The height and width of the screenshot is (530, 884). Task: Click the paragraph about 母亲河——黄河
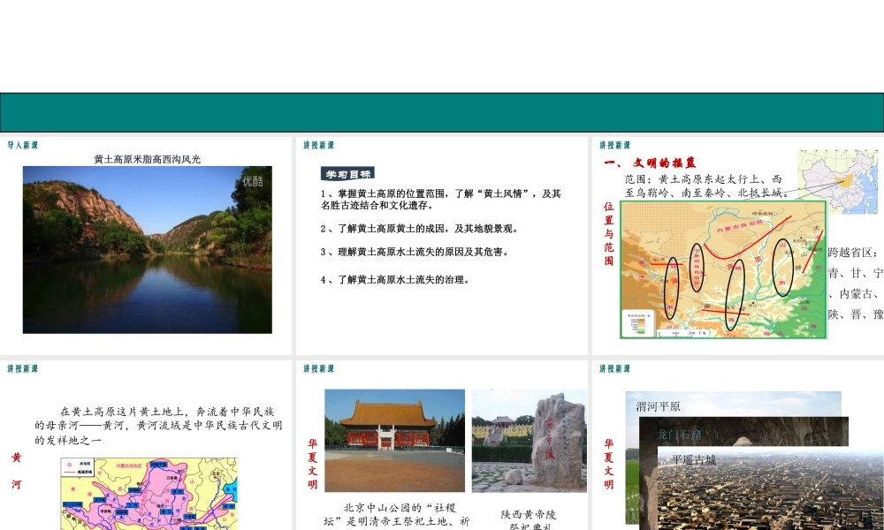[158, 426]
